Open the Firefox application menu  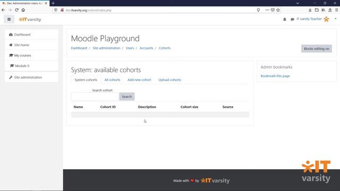(x=336, y=10)
